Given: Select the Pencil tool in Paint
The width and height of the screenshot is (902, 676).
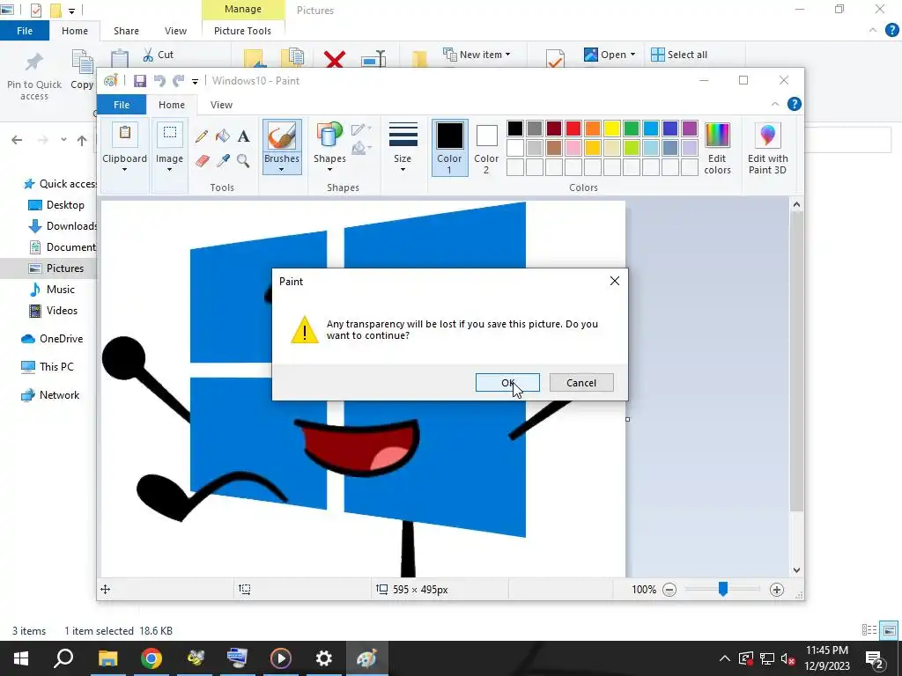Looking at the screenshot, I should click(202, 136).
